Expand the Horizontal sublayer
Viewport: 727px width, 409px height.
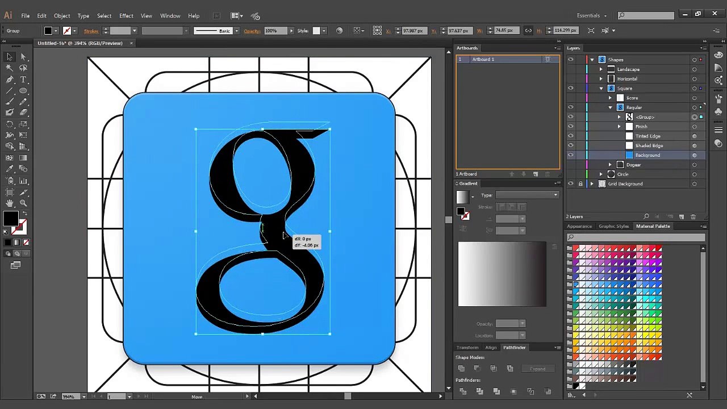[601, 79]
